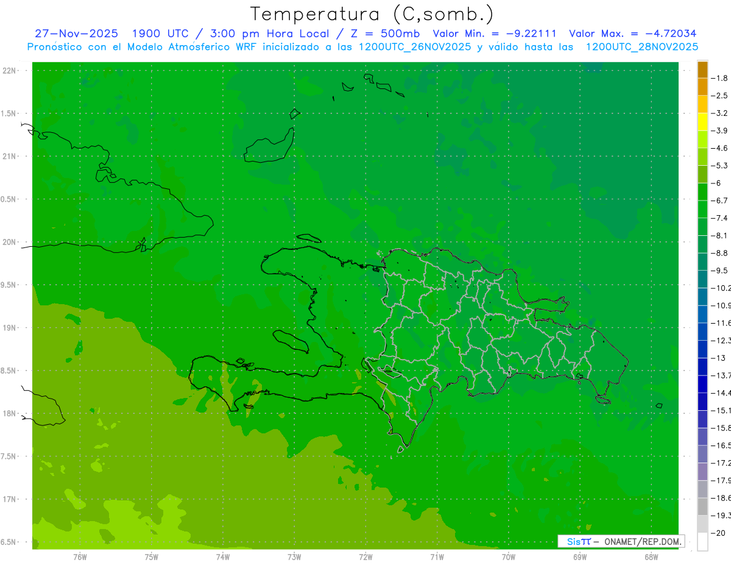Click the longitude label '71W'
Viewport: 731px width, 565px height.
point(437,556)
